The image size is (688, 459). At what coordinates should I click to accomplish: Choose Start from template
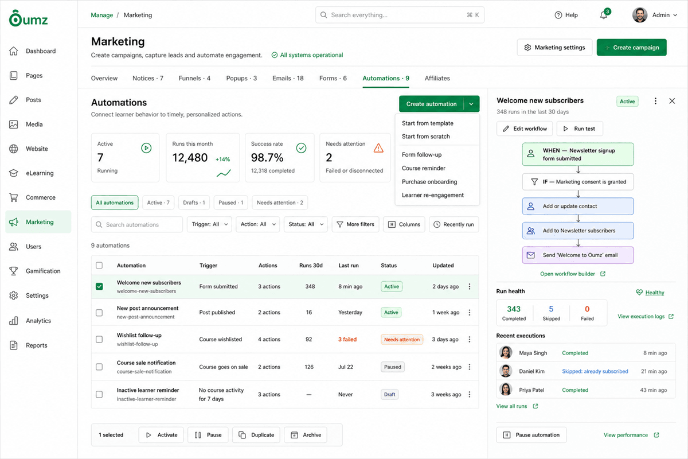tap(428, 123)
